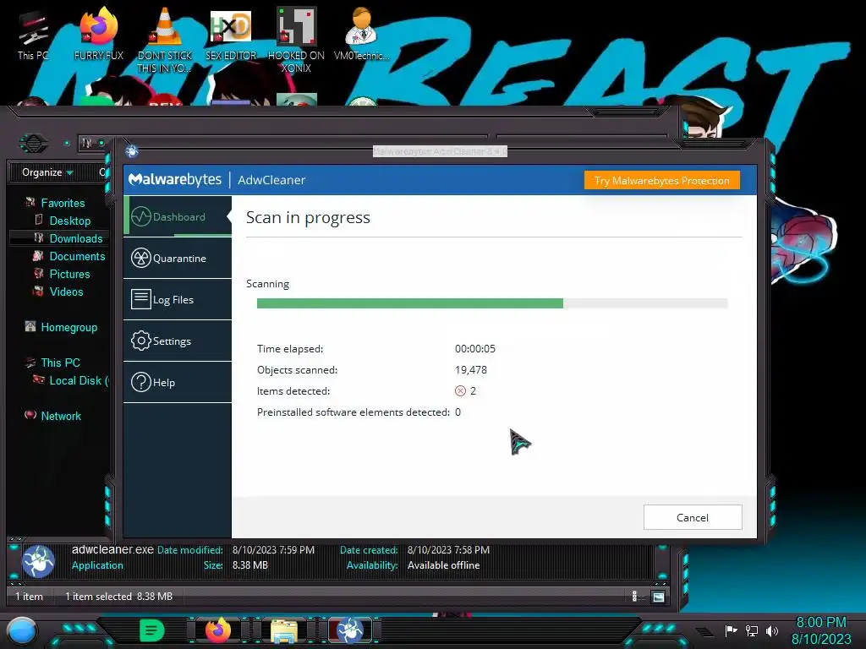866x649 pixels.
Task: Cancel the scan in progress
Action: pos(693,517)
